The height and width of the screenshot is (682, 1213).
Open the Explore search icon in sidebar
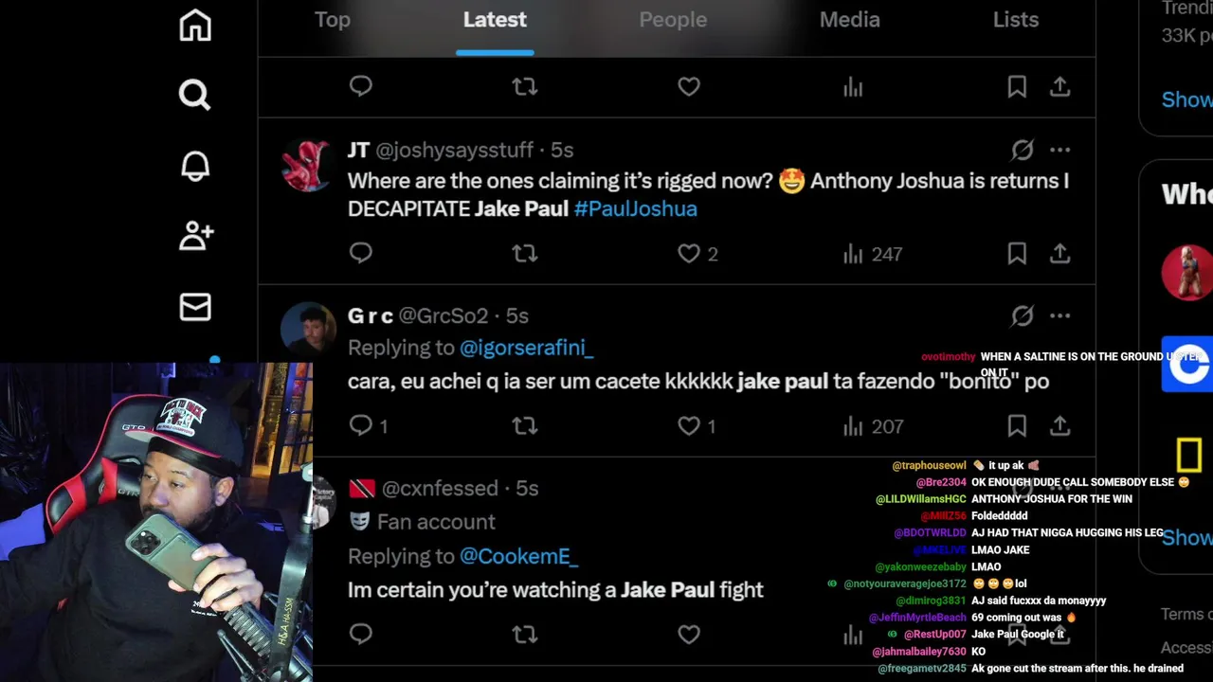click(x=195, y=95)
